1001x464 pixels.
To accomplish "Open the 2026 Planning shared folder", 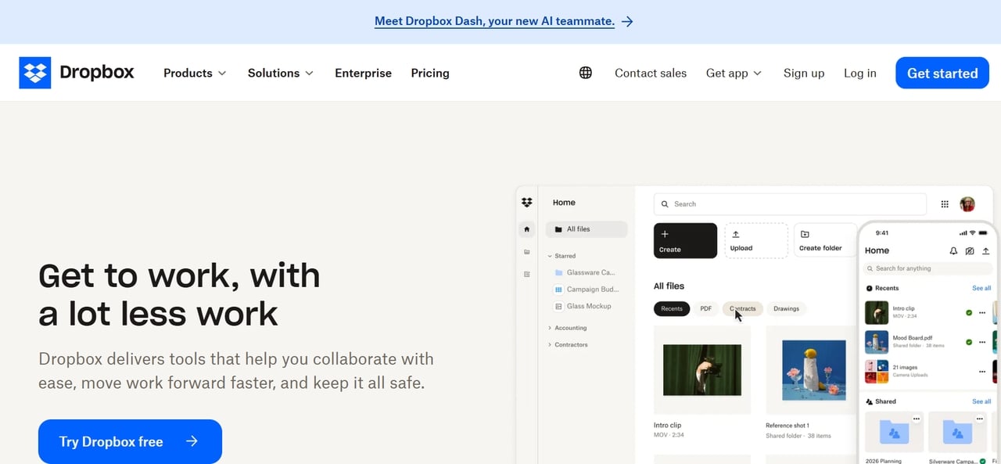I will point(895,433).
